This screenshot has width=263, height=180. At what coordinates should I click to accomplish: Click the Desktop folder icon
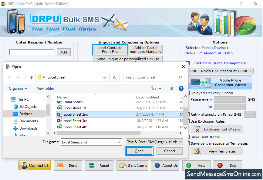coord(15,114)
